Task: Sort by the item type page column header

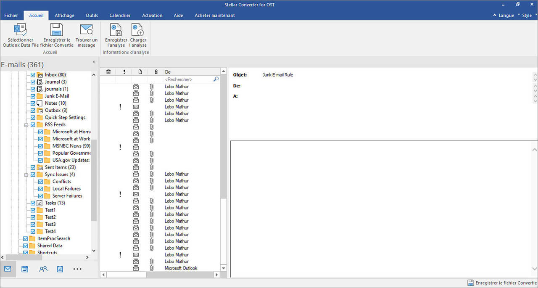Action: click(140, 72)
